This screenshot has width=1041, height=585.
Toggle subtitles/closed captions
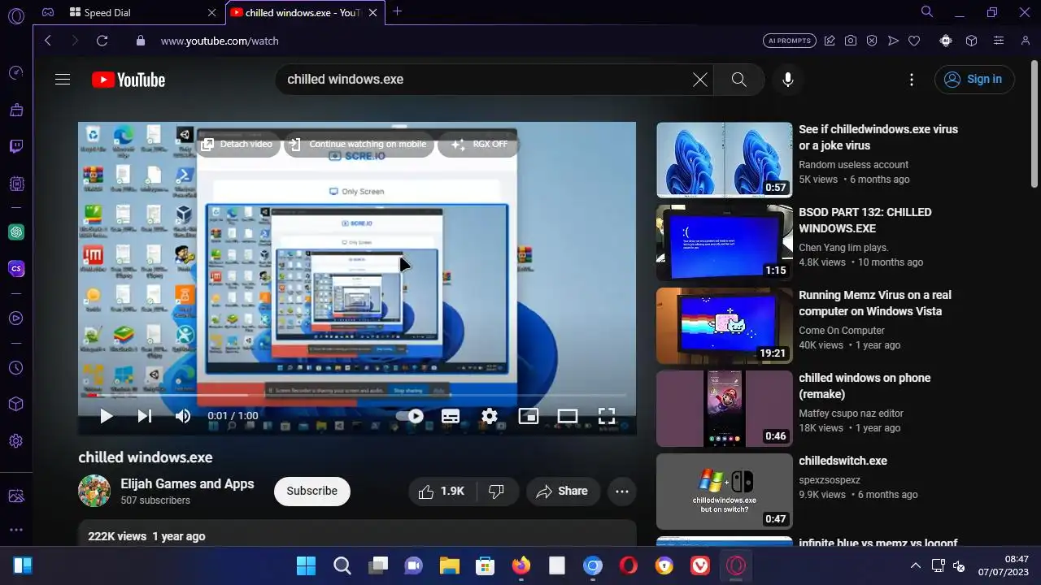(x=451, y=416)
